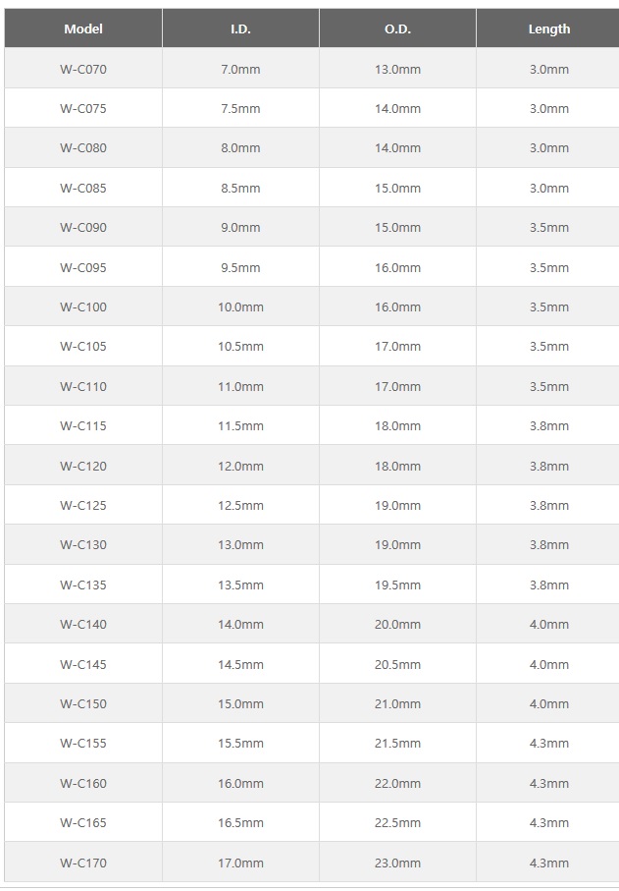Click the 13.0mm O.D. value
619x891 pixels.
397,69
